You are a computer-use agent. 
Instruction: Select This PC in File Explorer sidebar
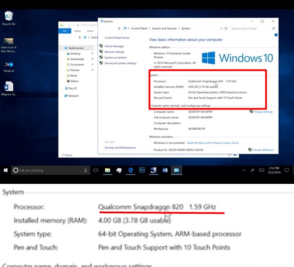73,88
